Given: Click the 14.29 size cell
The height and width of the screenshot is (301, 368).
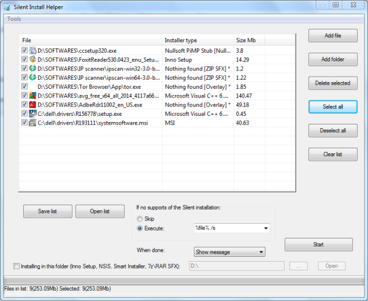Looking at the screenshot, I should [242, 60].
